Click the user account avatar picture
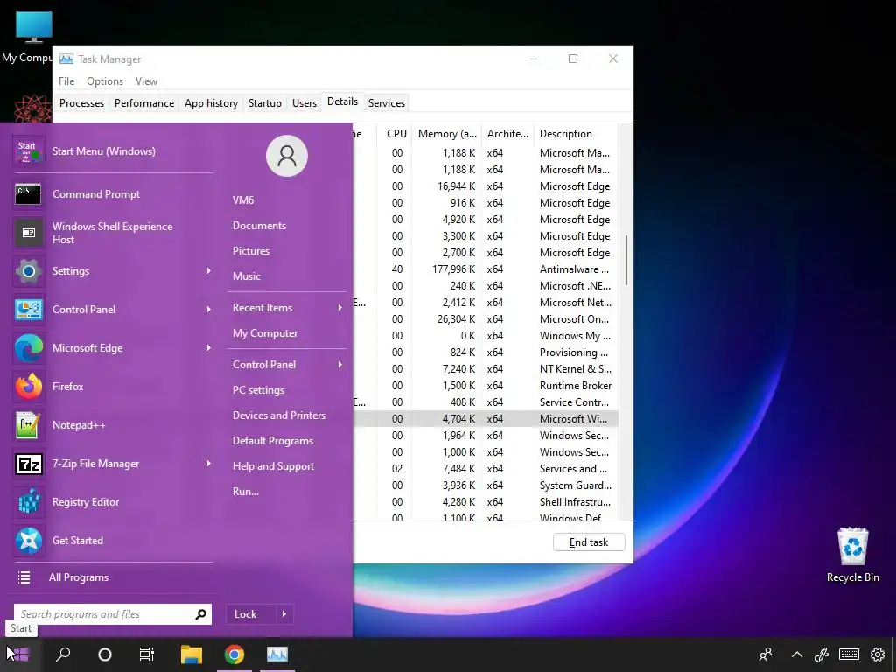Screen dimensions: 896x672 (287, 156)
